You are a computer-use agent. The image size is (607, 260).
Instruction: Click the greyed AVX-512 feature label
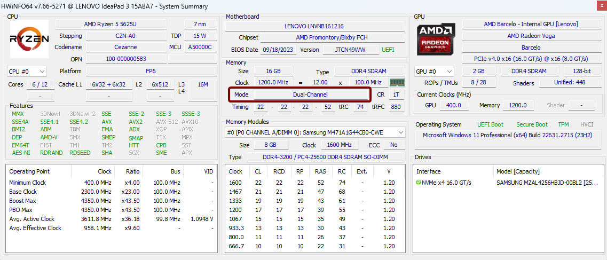[x=166, y=122]
